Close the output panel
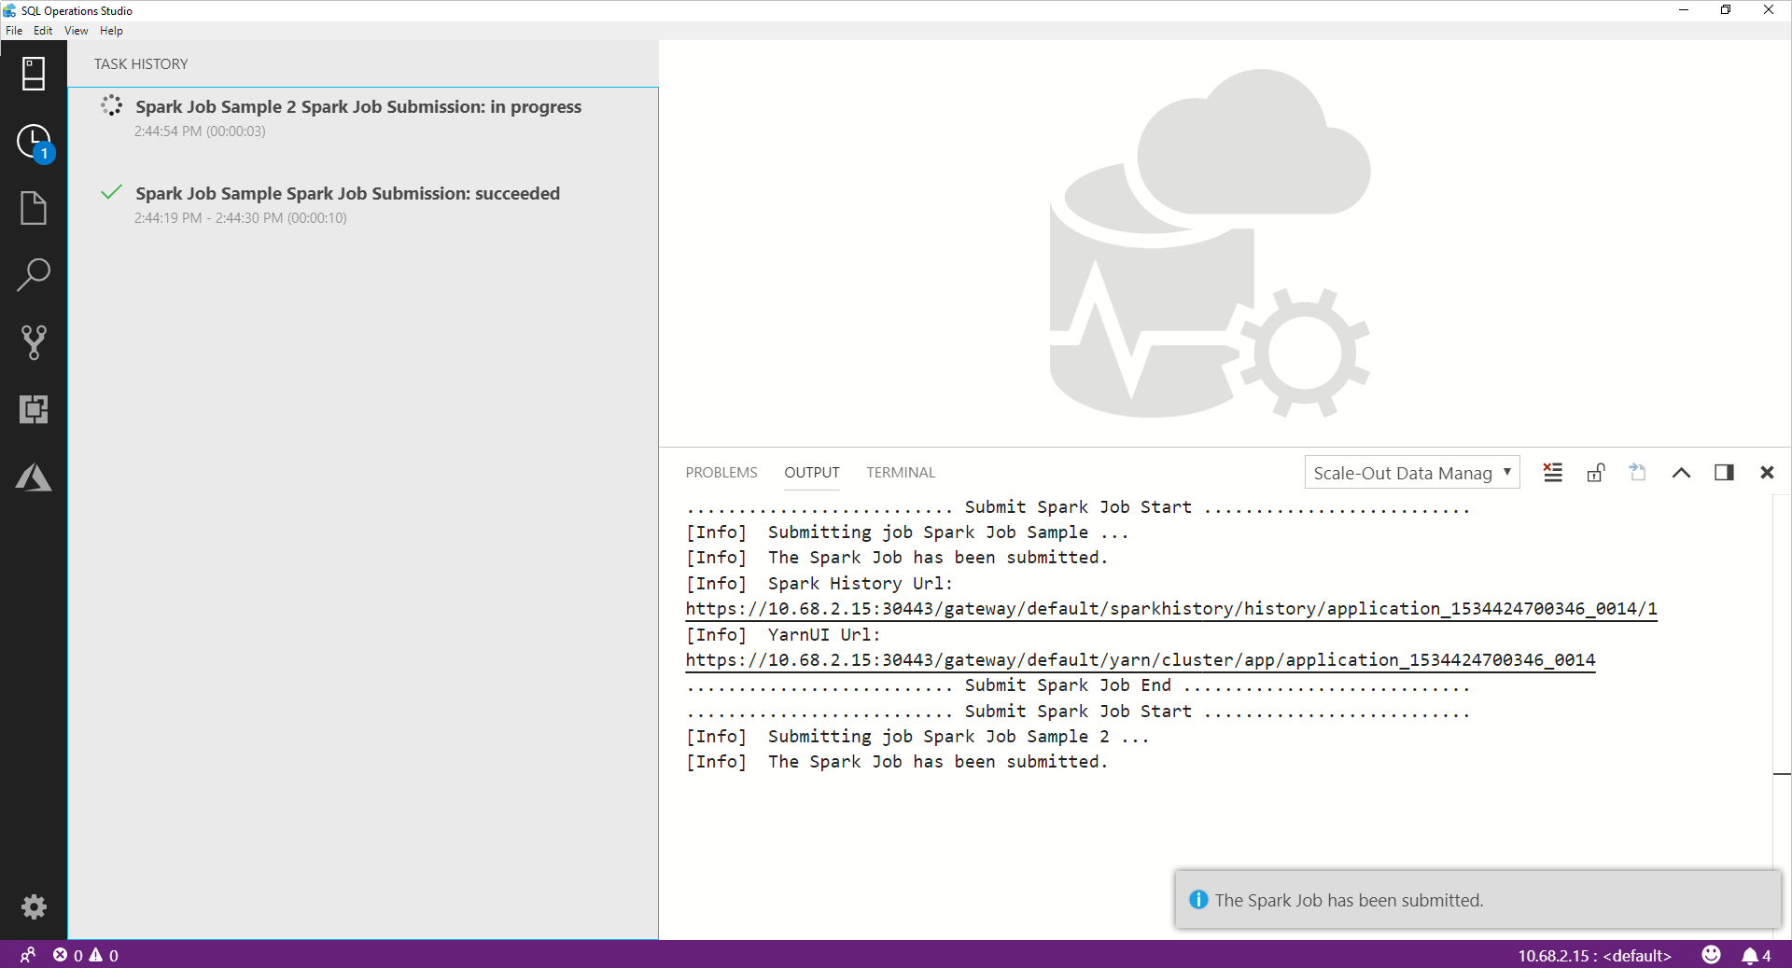Image resolution: width=1792 pixels, height=968 pixels. click(1767, 473)
